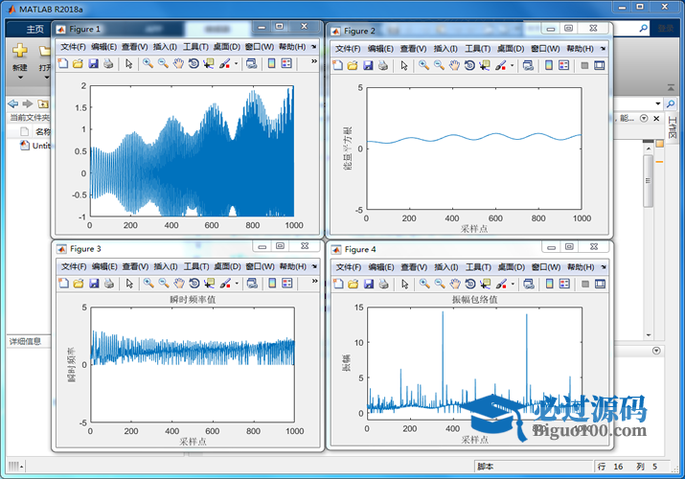Click 新建 new script button
Screen dimensions: 685x479
point(20,57)
